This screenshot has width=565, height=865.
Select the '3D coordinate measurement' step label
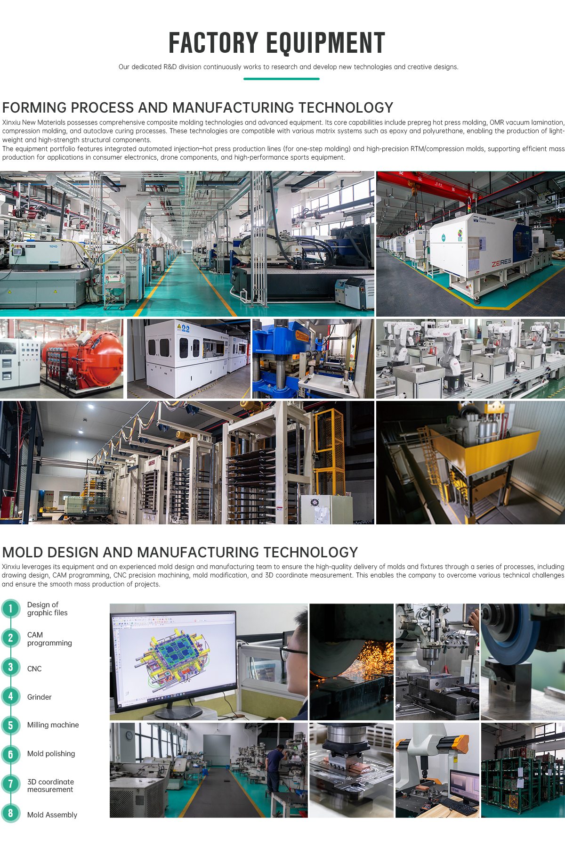tap(50, 785)
